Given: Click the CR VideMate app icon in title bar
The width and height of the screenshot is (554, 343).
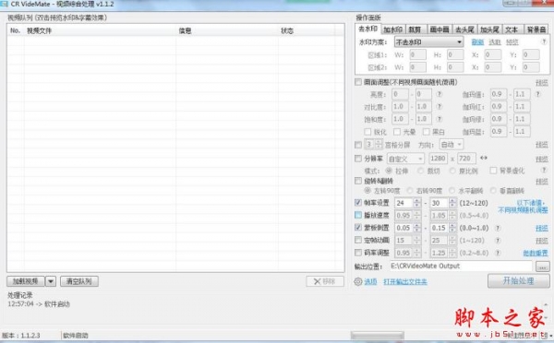Looking at the screenshot, I should coord(5,5).
